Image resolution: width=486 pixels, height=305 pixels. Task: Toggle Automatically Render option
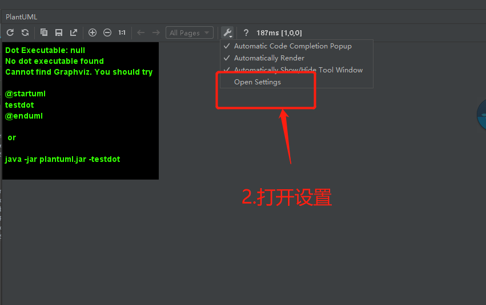296,58
